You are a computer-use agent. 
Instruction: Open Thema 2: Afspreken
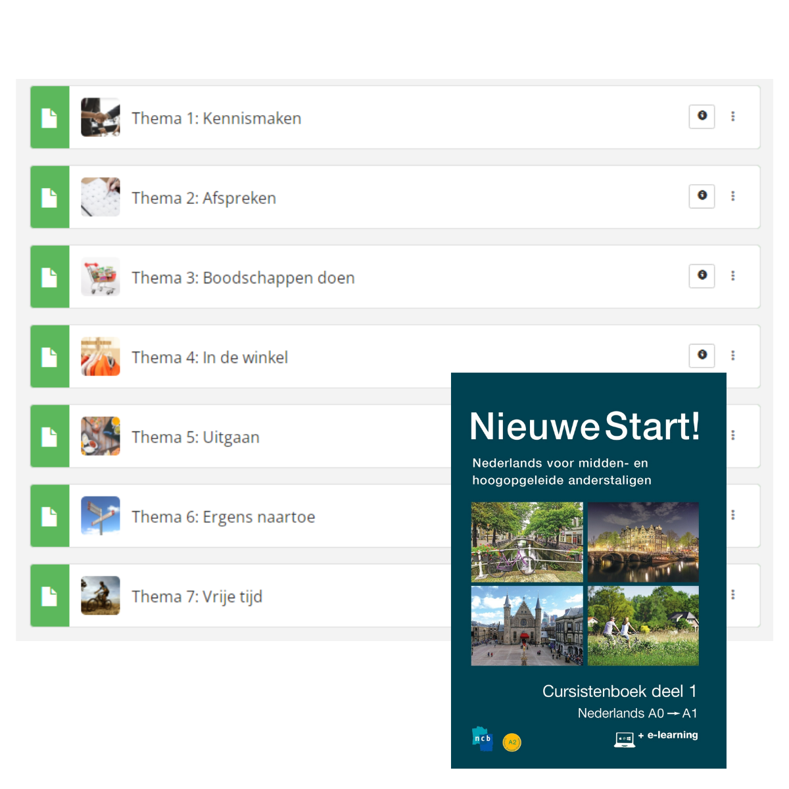pyautogui.click(x=204, y=197)
